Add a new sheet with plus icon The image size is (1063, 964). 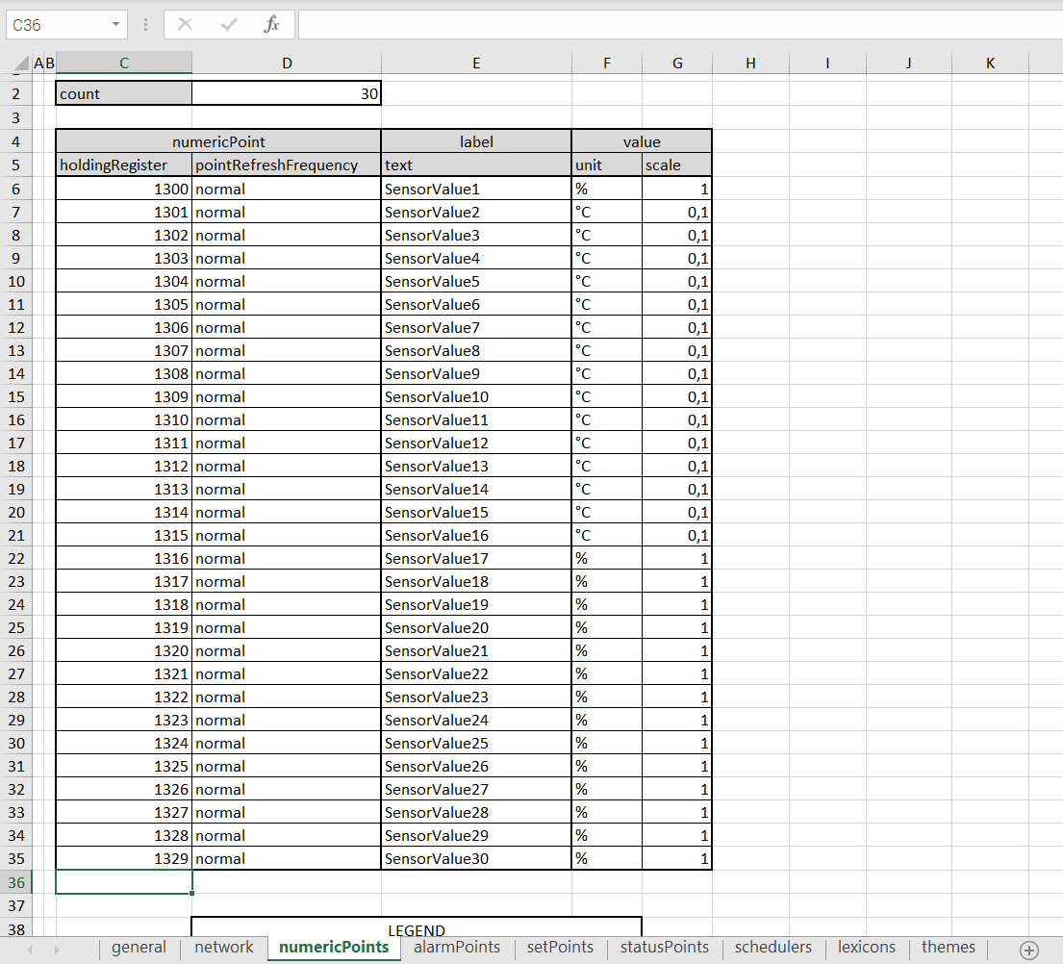(x=1028, y=950)
